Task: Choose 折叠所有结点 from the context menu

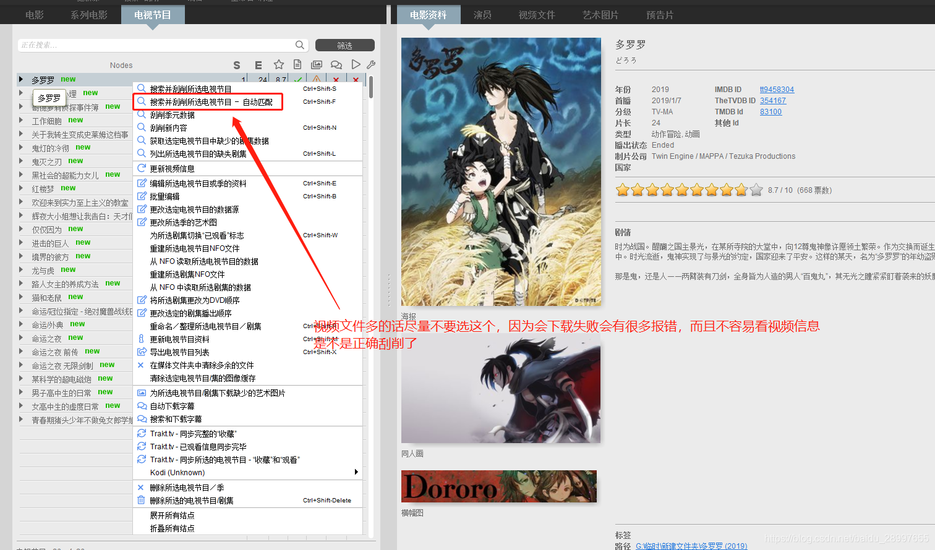Action: [172, 528]
